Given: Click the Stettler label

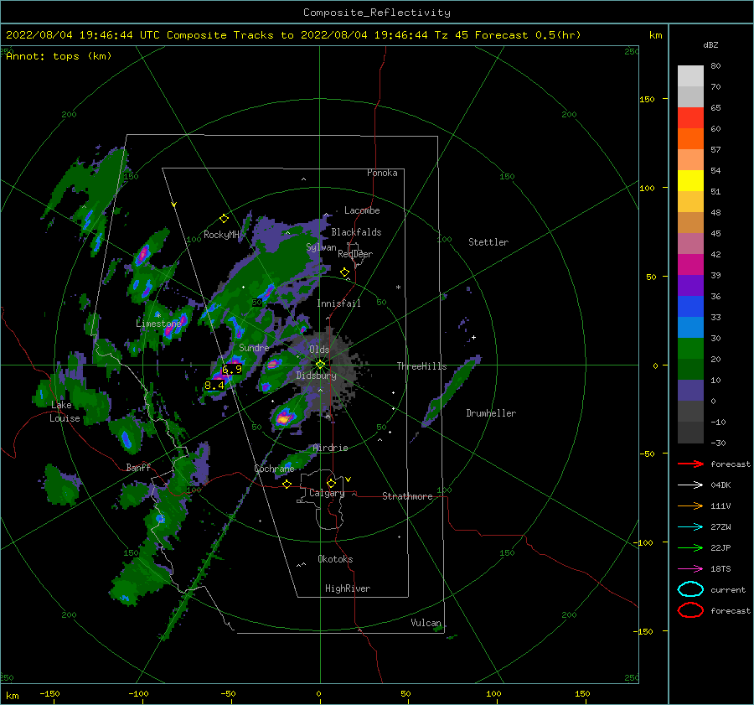Looking at the screenshot, I should 488,242.
